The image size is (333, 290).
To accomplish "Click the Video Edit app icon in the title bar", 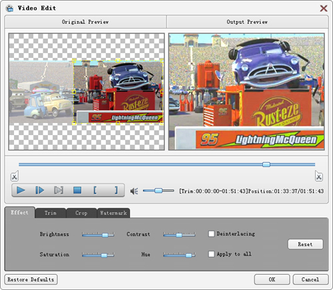I will coord(9,8).
